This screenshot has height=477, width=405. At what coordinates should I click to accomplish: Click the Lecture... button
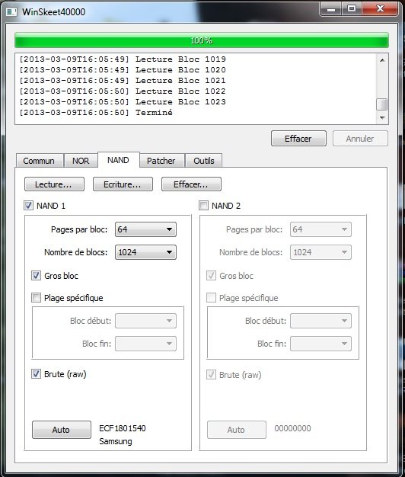pos(54,184)
